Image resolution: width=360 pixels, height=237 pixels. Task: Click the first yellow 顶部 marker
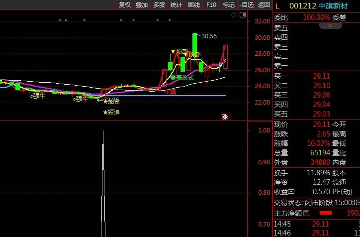click(180, 51)
